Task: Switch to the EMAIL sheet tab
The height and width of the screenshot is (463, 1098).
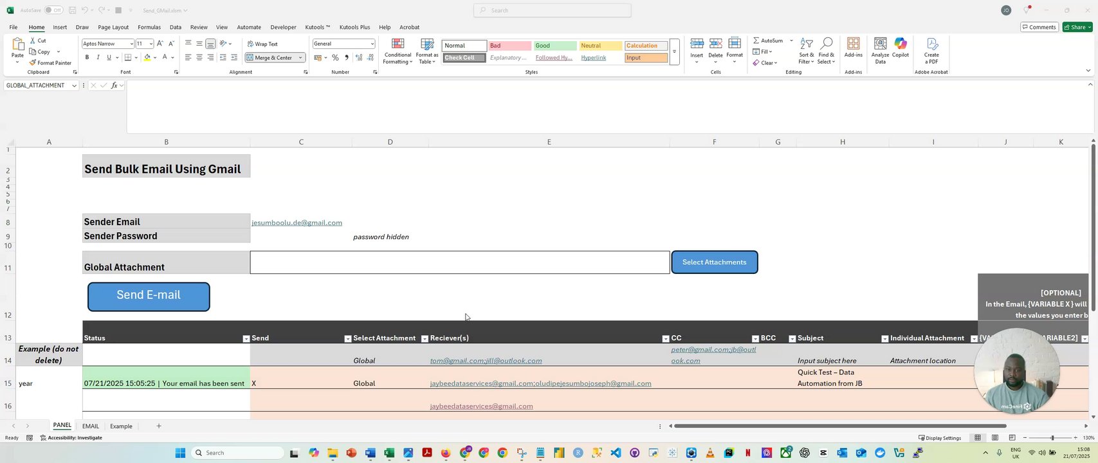Action: [91, 426]
